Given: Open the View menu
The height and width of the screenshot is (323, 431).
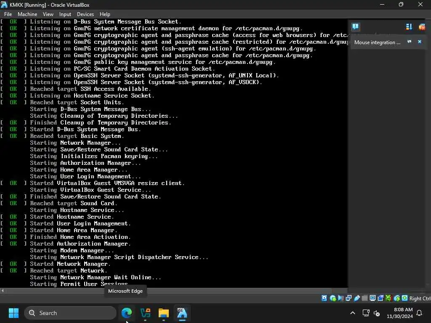Looking at the screenshot, I should pos(48,14).
